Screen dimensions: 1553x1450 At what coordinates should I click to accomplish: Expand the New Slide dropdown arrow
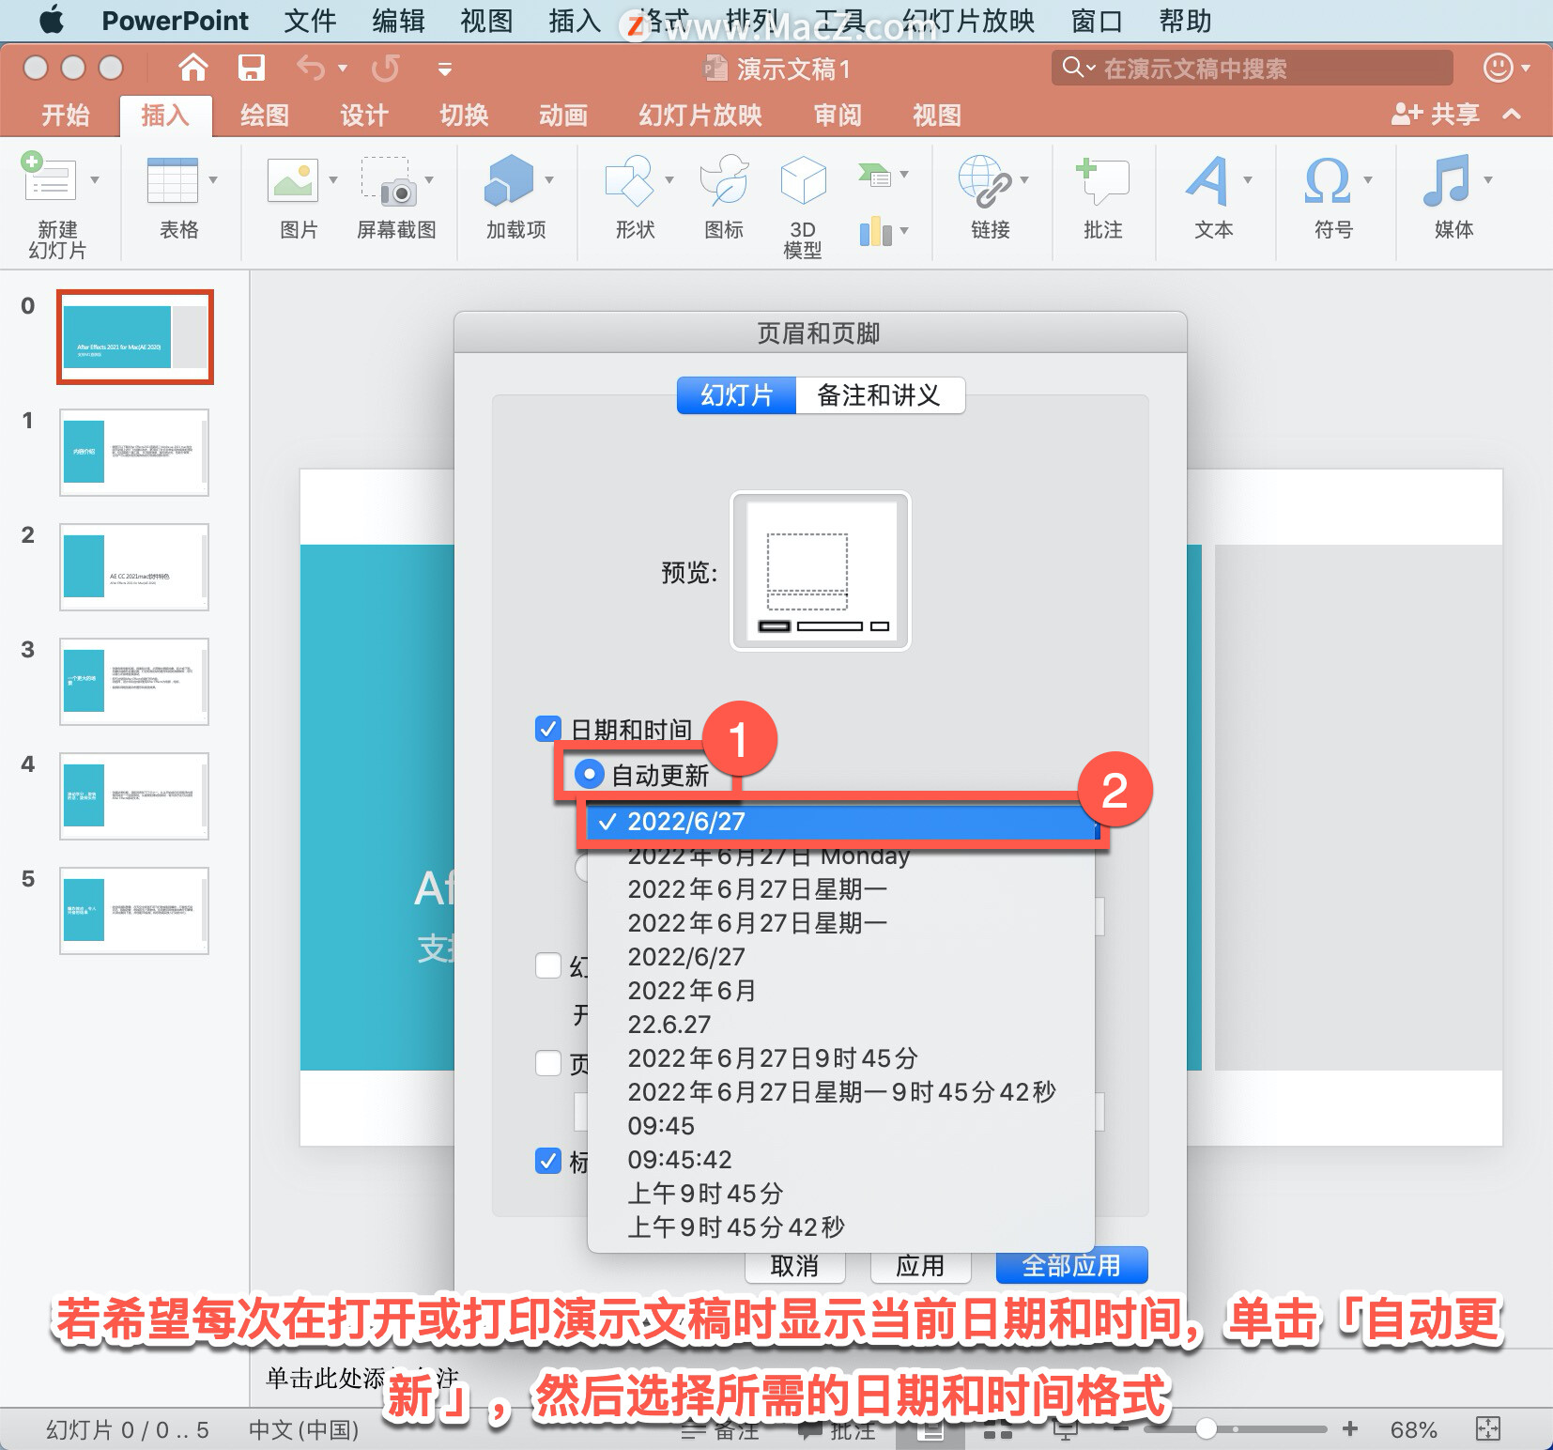coord(95,179)
